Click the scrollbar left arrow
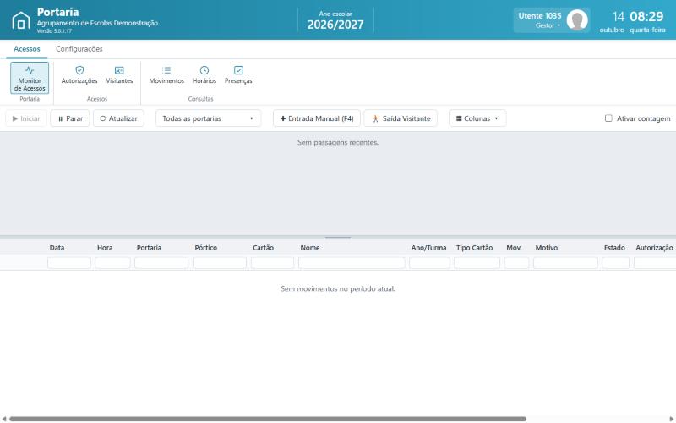The width and height of the screenshot is (676, 423). point(4,419)
